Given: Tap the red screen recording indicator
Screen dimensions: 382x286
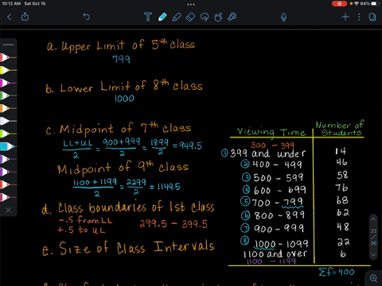Looking at the screenshot, I should coord(339,4).
